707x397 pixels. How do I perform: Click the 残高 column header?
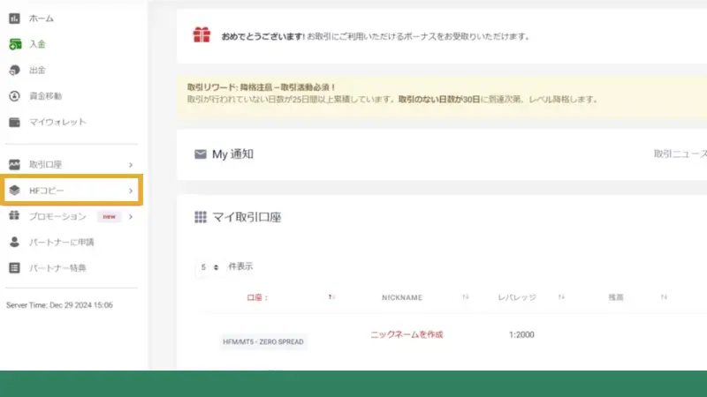pos(616,297)
